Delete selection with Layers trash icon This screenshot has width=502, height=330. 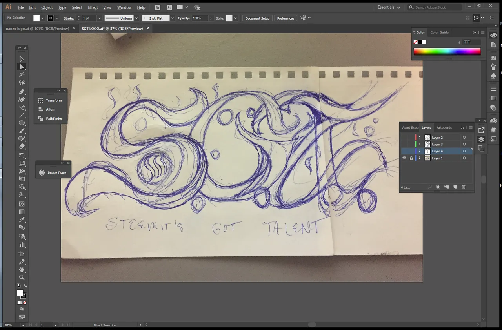pos(463,187)
